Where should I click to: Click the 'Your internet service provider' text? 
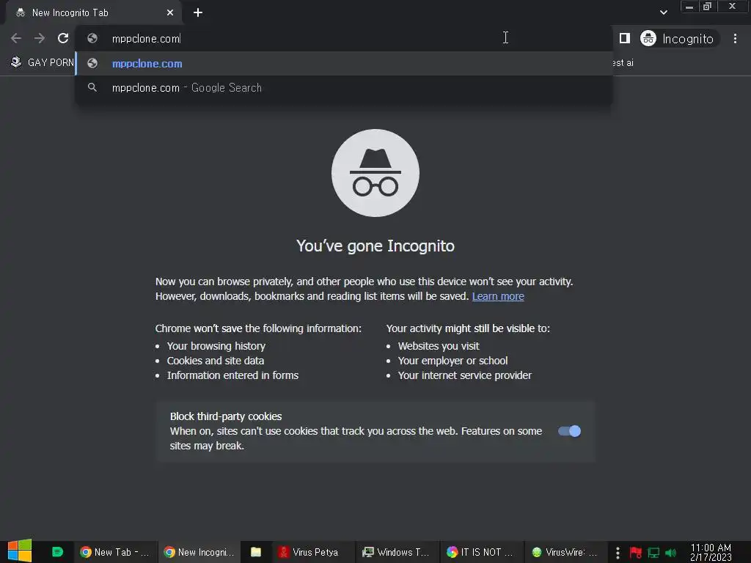[464, 375]
